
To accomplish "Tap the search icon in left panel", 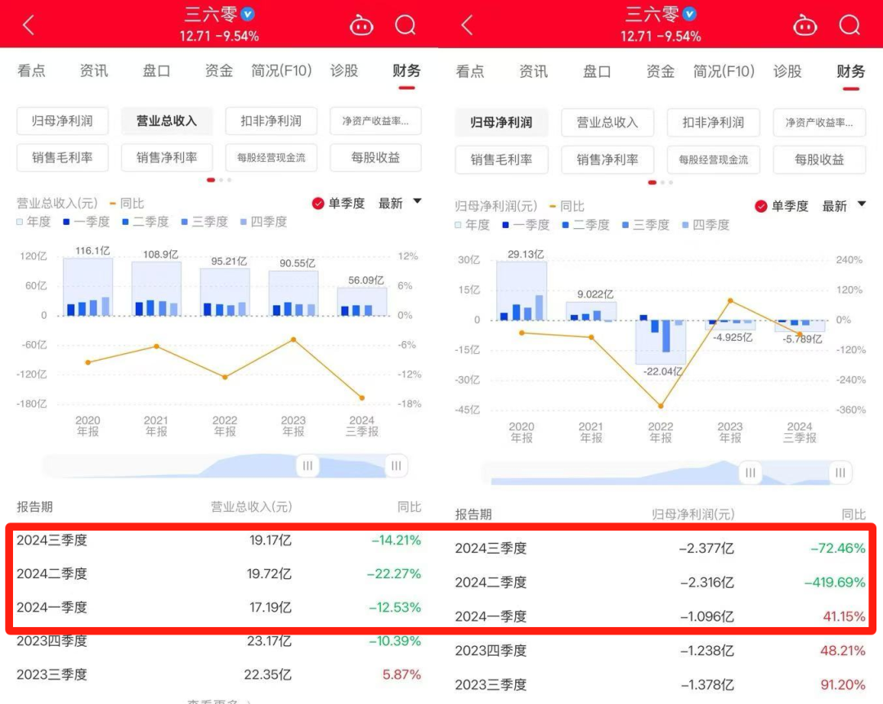I will click(x=406, y=25).
